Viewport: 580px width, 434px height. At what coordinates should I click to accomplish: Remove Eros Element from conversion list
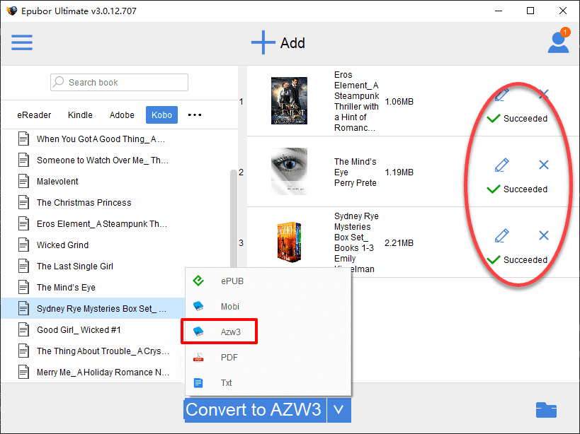point(544,94)
